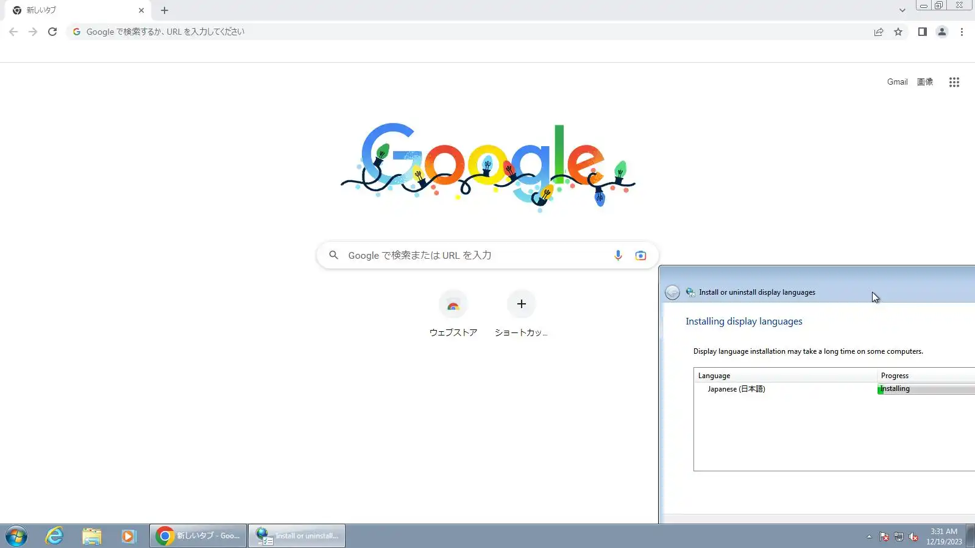This screenshot has width=975, height=548.
Task: Click the Japanese installation progress bar
Action: click(926, 389)
